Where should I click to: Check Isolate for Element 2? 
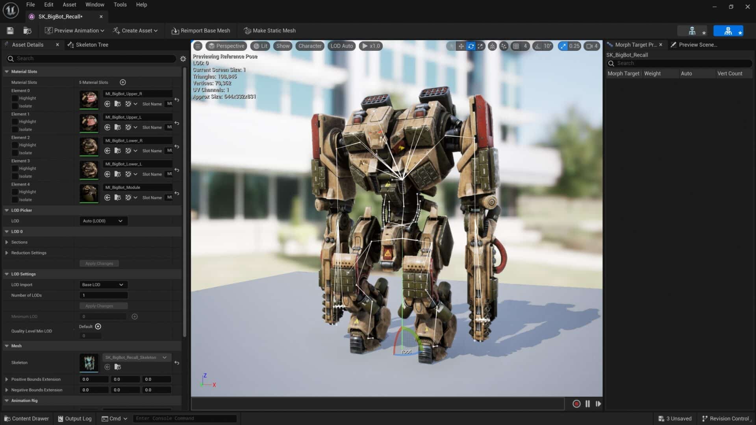(15, 153)
